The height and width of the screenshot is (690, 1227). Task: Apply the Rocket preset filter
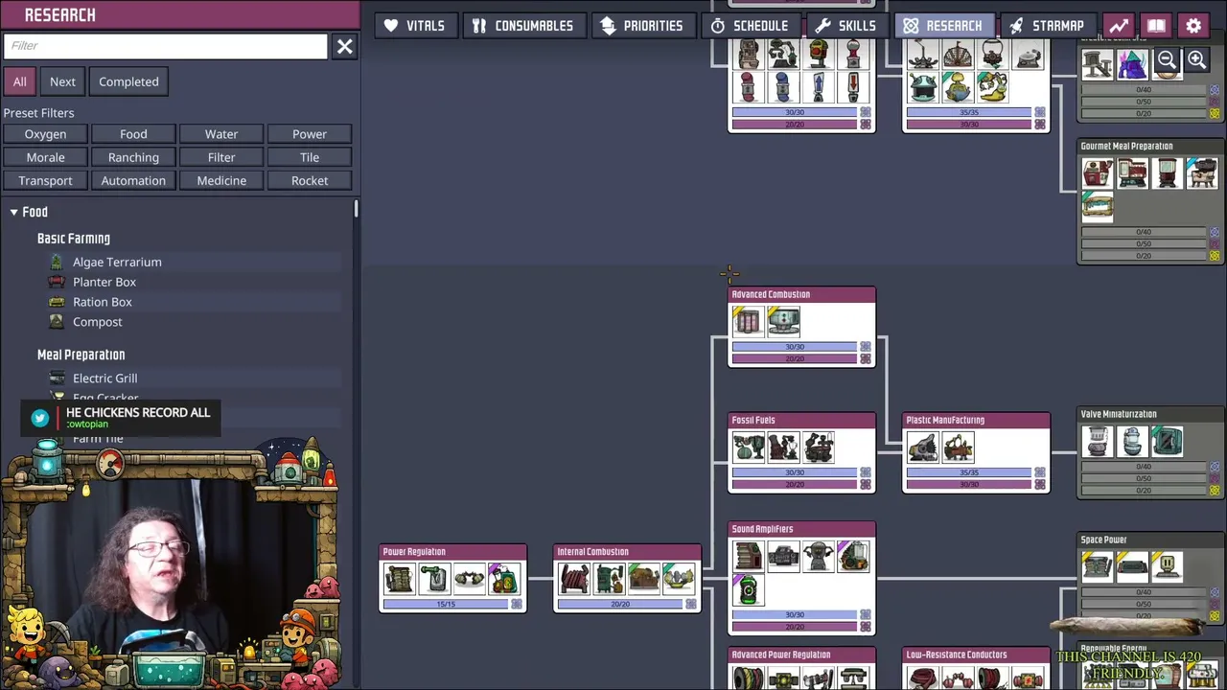[x=310, y=180]
